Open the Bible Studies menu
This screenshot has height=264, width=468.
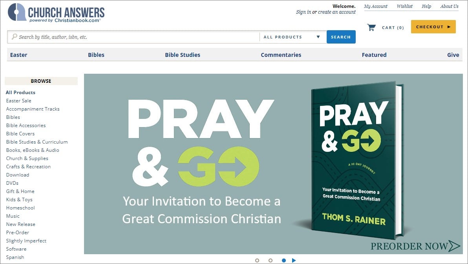(183, 55)
